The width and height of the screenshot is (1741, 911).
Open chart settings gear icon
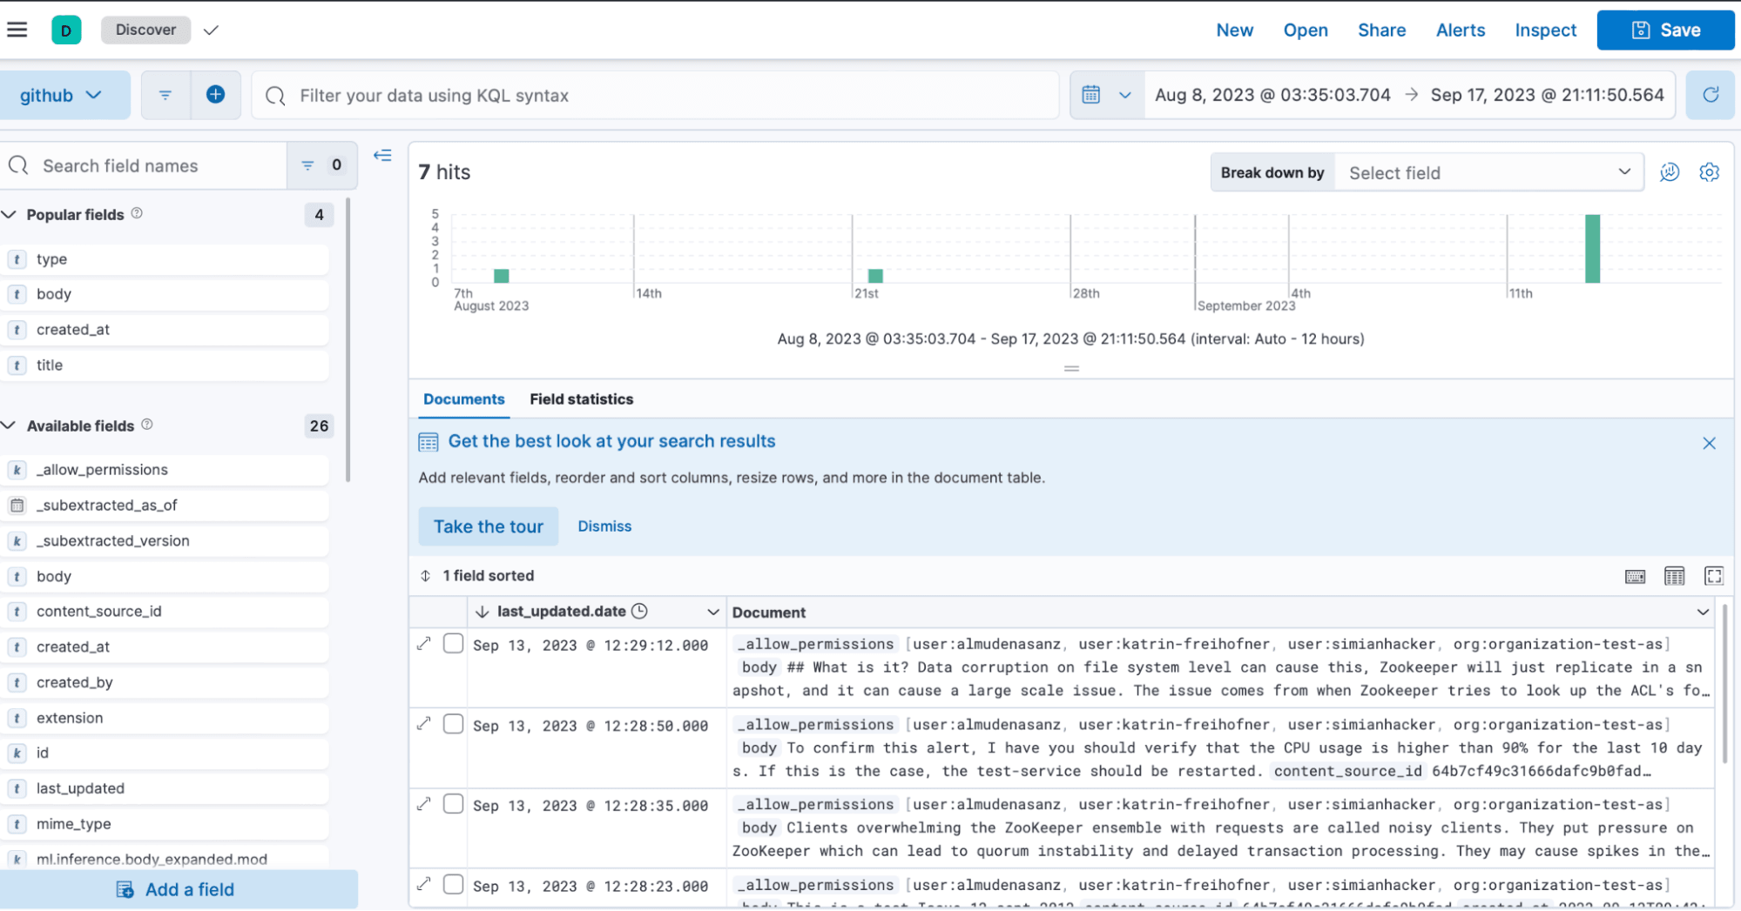(x=1709, y=172)
